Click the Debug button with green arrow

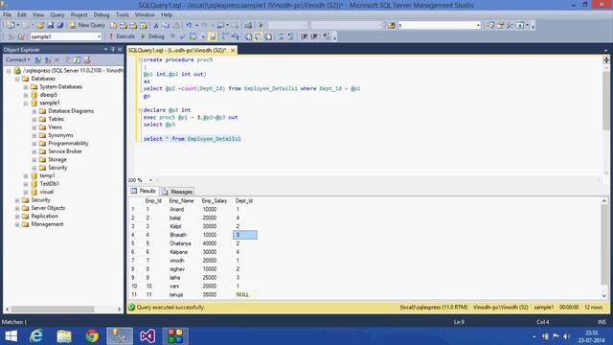point(152,36)
